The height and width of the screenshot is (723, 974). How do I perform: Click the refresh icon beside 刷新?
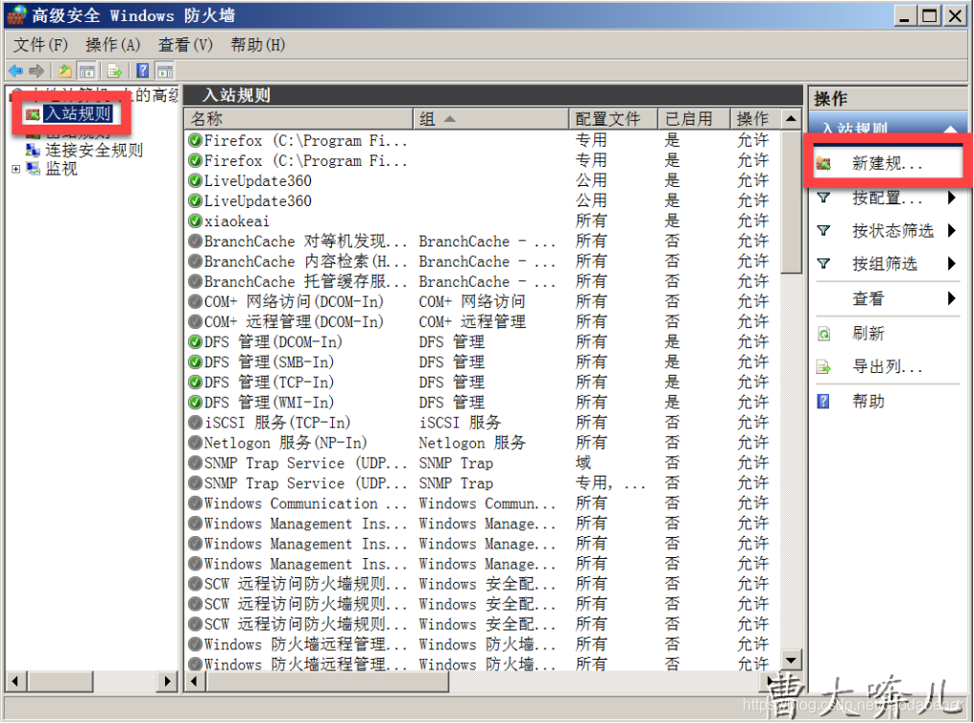pyautogui.click(x=823, y=334)
